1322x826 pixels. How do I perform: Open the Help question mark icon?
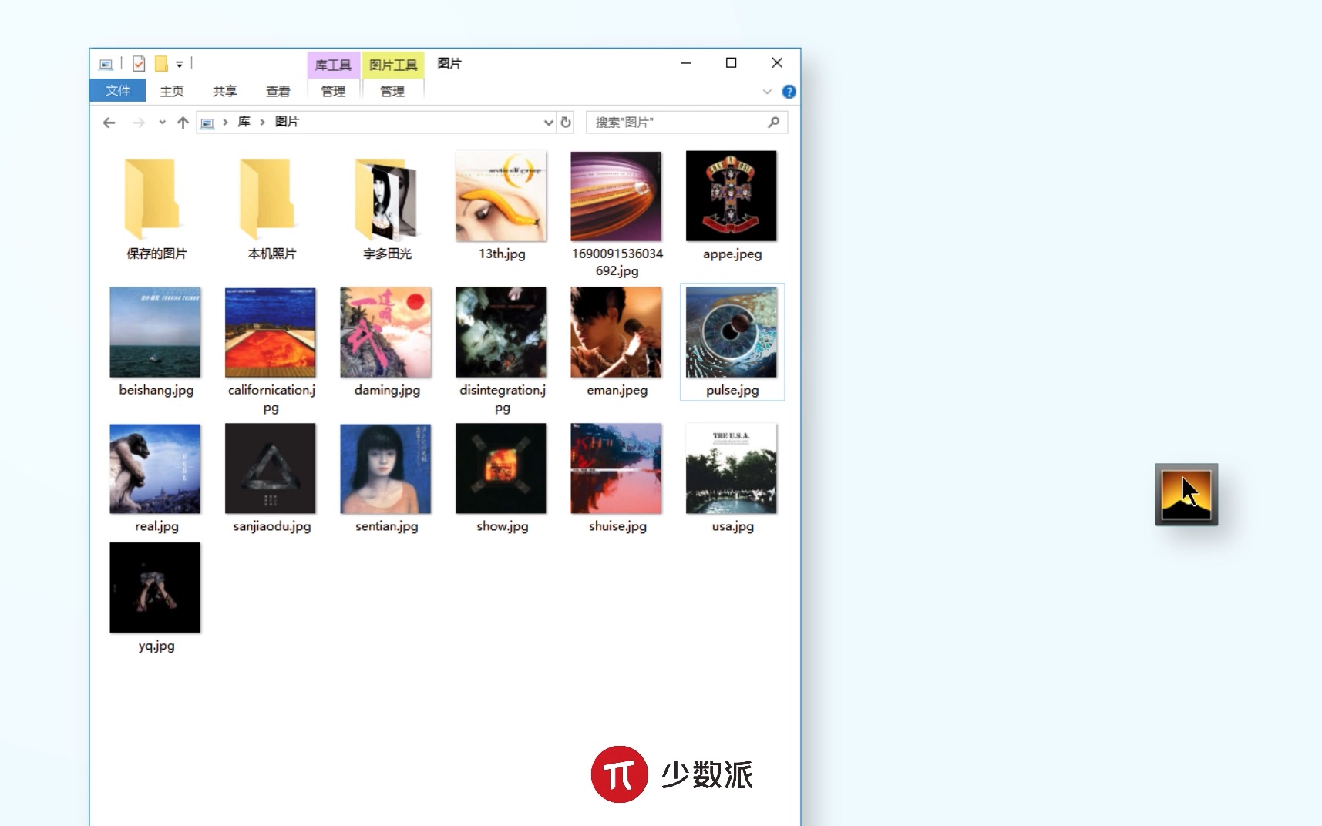point(789,92)
